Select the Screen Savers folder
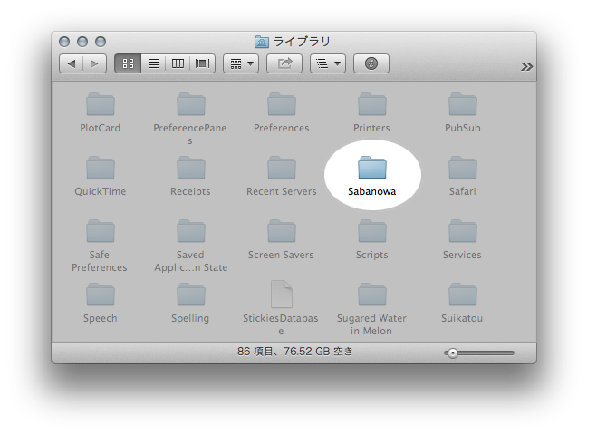 [282, 231]
